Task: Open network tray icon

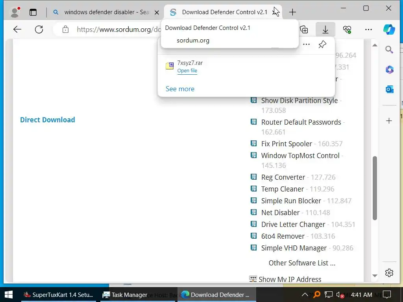Action: click(x=328, y=295)
